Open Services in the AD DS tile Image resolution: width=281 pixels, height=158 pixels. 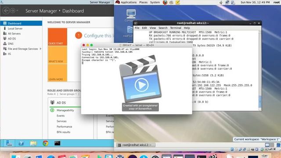(x=61, y=121)
